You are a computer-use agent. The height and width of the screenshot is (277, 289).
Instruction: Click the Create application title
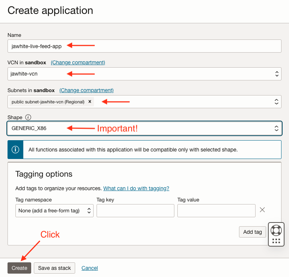(x=50, y=10)
